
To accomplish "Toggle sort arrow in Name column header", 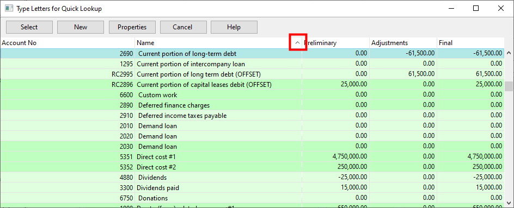I will (x=298, y=42).
